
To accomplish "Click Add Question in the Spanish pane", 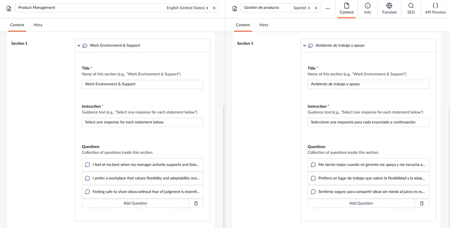I will pos(361,203).
